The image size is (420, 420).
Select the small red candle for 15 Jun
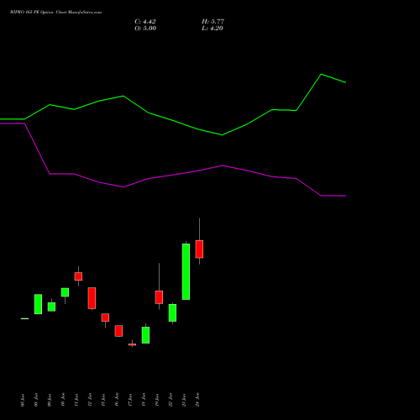tap(105, 318)
